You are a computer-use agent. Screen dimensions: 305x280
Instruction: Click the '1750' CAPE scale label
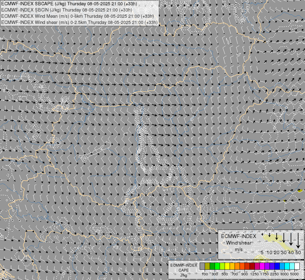[264, 274]
